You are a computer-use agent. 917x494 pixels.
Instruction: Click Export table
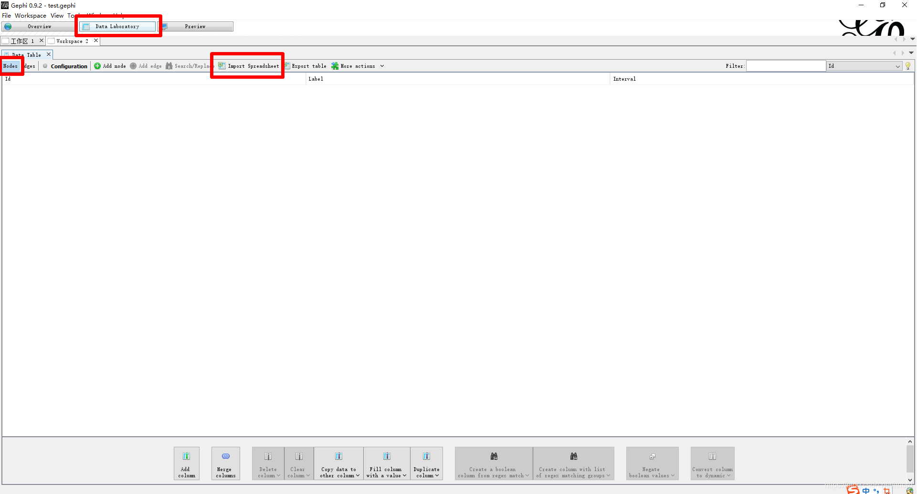pos(306,66)
